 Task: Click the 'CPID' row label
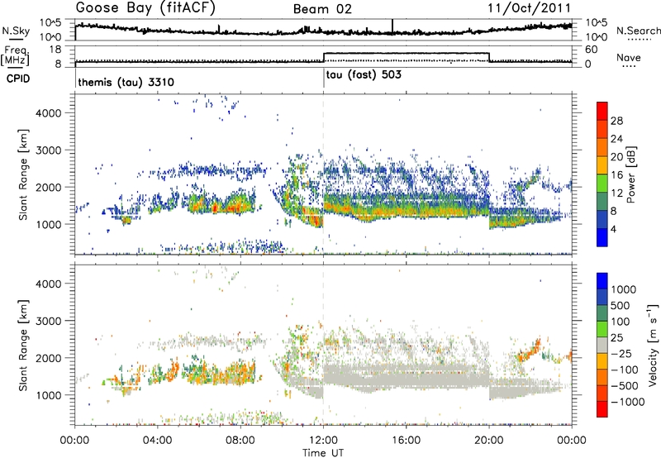[18, 79]
